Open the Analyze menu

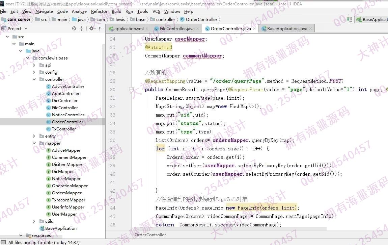(x=79, y=11)
